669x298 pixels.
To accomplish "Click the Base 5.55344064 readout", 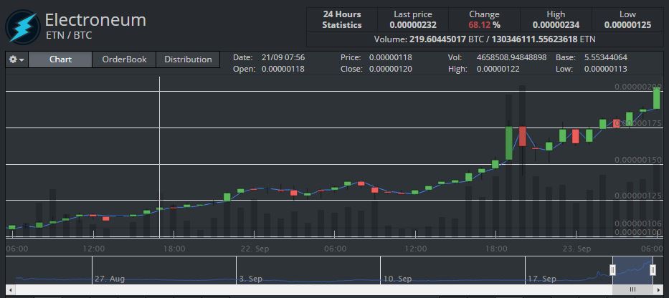I will (x=592, y=57).
